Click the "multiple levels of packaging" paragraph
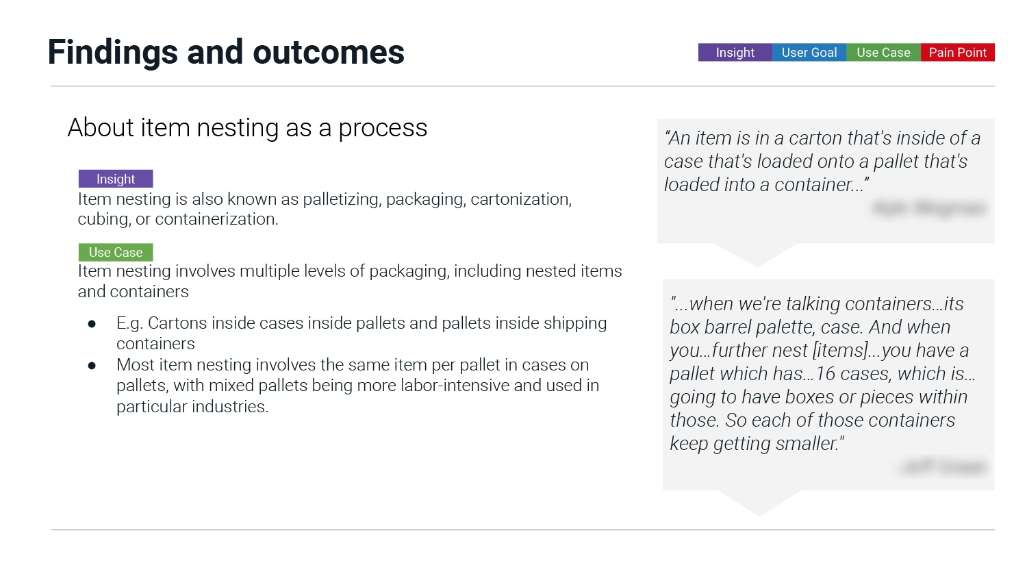Image resolution: width=1027 pixels, height=578 pixels. click(349, 281)
